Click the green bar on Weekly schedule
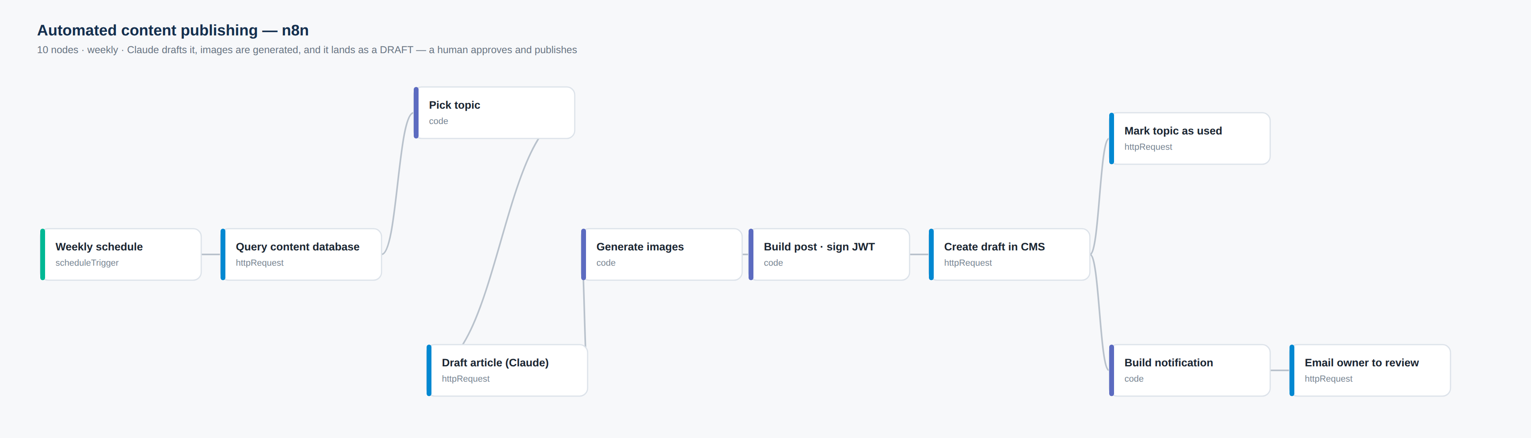The image size is (1531, 438). tap(43, 254)
